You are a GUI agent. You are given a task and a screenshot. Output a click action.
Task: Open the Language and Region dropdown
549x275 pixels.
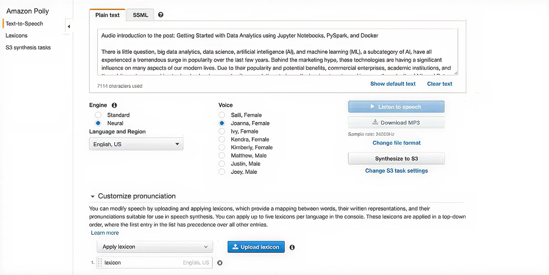(136, 144)
